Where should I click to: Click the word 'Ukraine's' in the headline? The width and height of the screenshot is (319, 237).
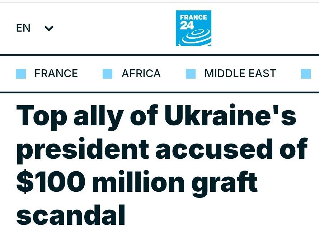pyautogui.click(x=230, y=117)
